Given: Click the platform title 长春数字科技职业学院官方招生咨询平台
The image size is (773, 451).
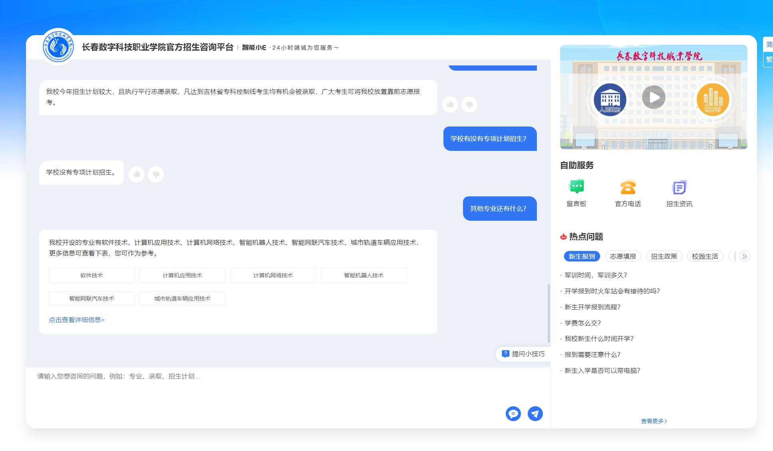Looking at the screenshot, I should (158, 47).
